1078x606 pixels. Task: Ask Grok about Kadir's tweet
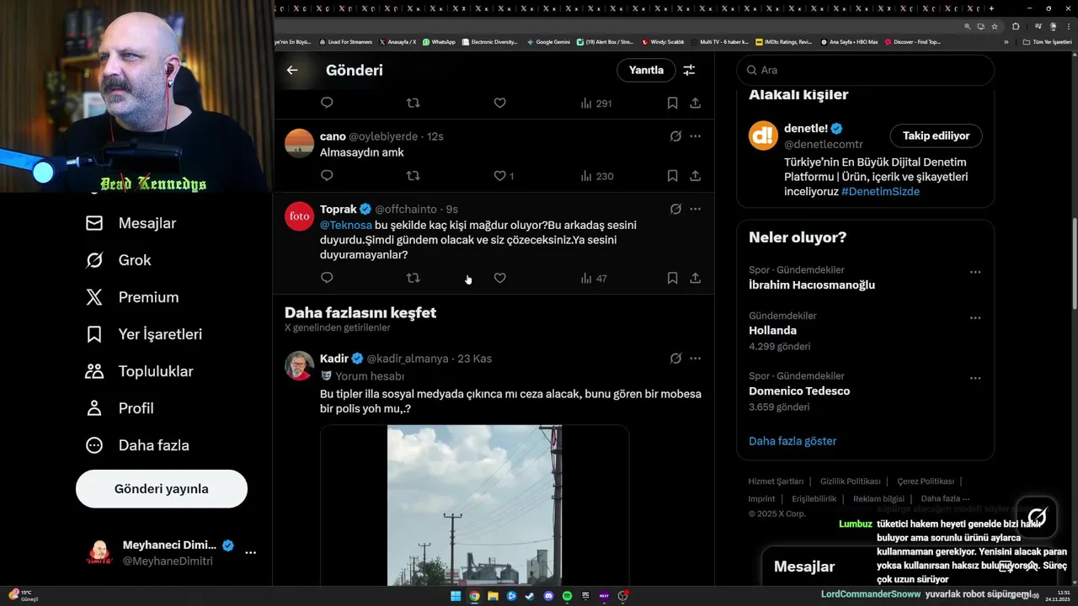click(675, 359)
